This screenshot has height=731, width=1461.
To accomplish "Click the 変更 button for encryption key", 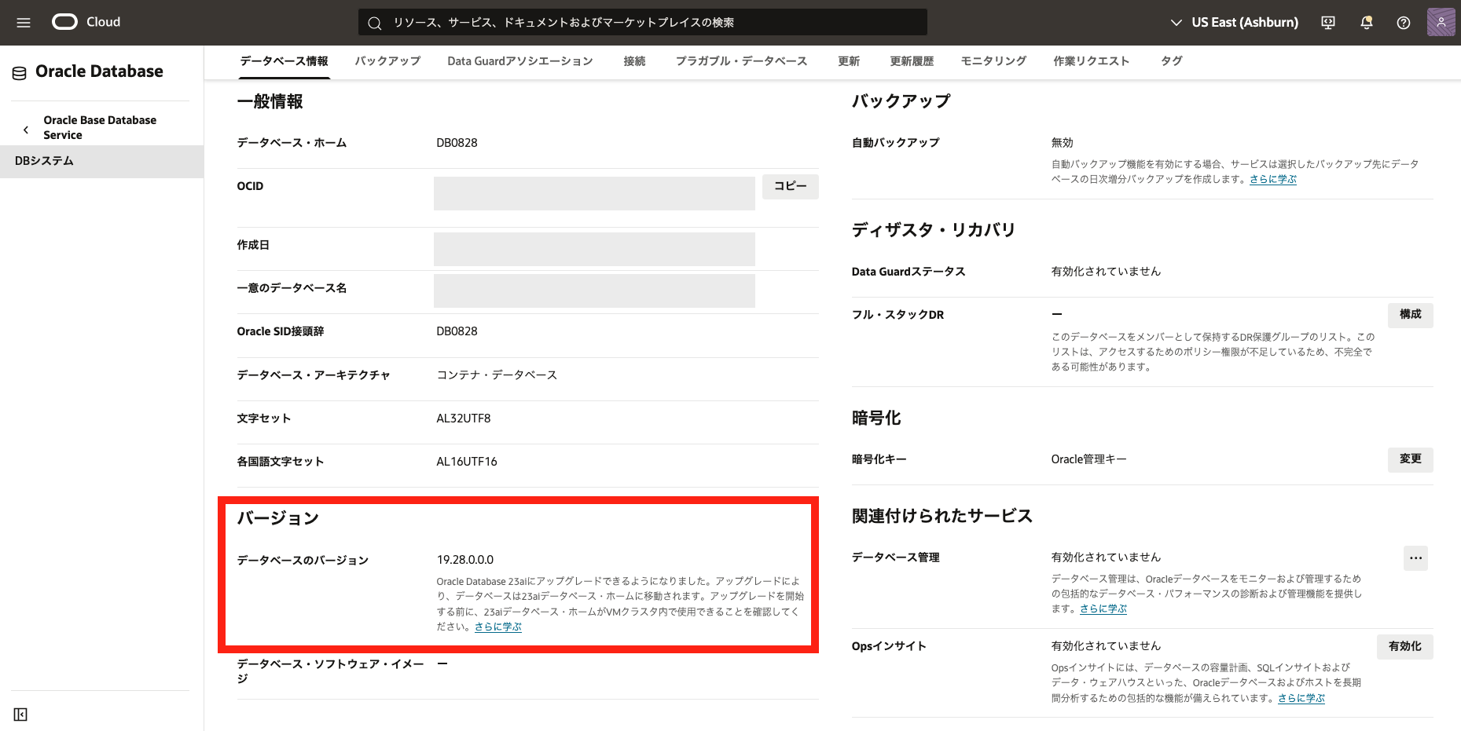I will tap(1410, 459).
